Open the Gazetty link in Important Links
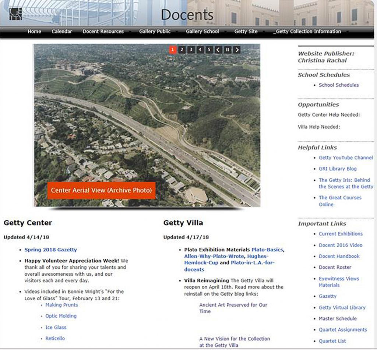This screenshot has width=377, height=350. 327,296
